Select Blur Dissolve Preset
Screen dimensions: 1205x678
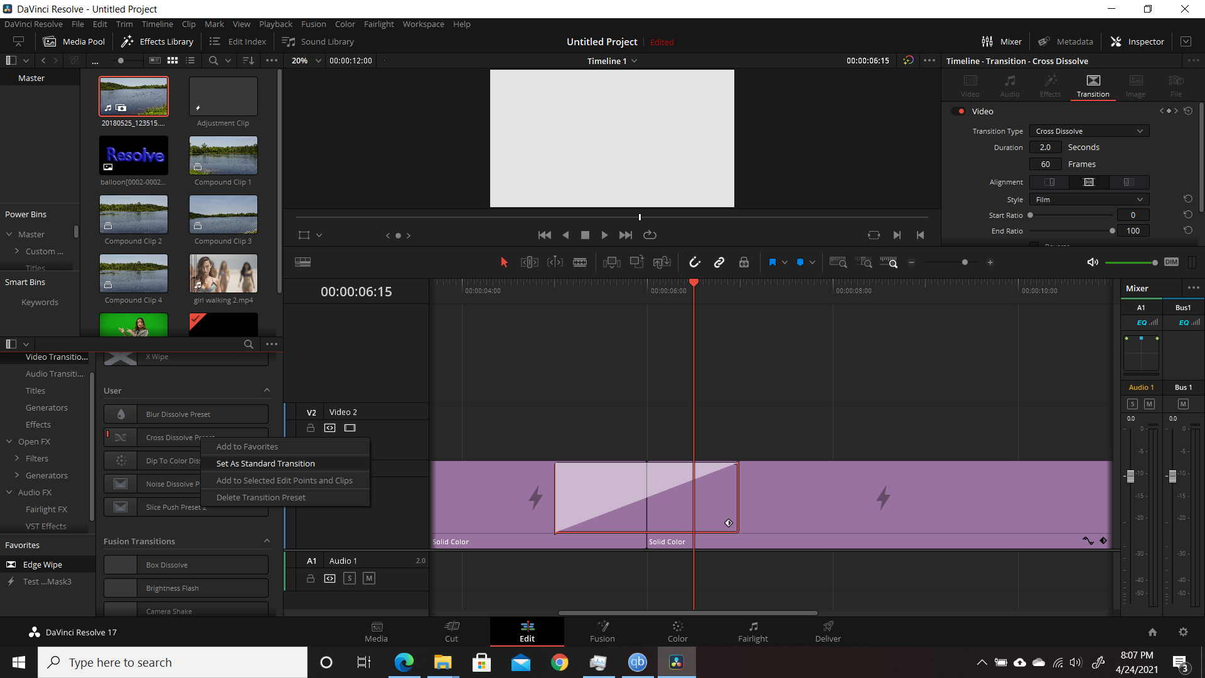point(186,414)
